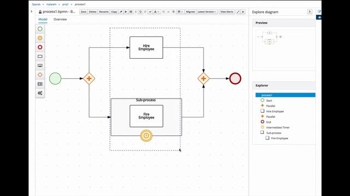Select Fire Employee in Explorer tree
Image resolution: width=350 pixels, height=196 pixels.
pos(279,138)
